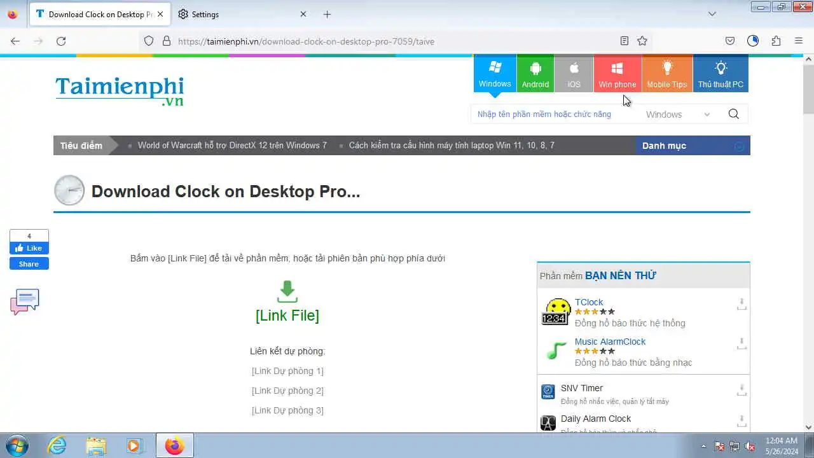The image size is (814, 458).
Task: Open the Daily Alarm Clock link
Action: pos(596,419)
